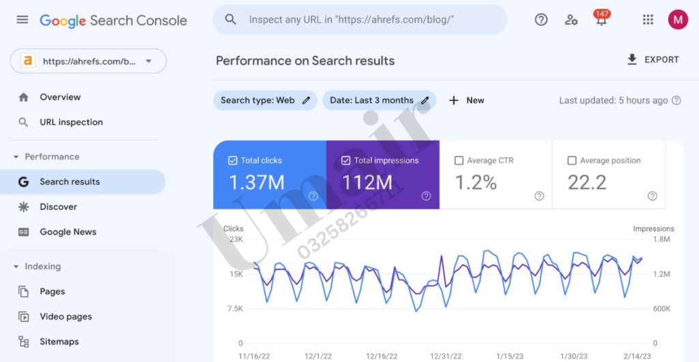The width and height of the screenshot is (699, 362).
Task: Edit Search type filter pencil icon
Action: tap(306, 100)
